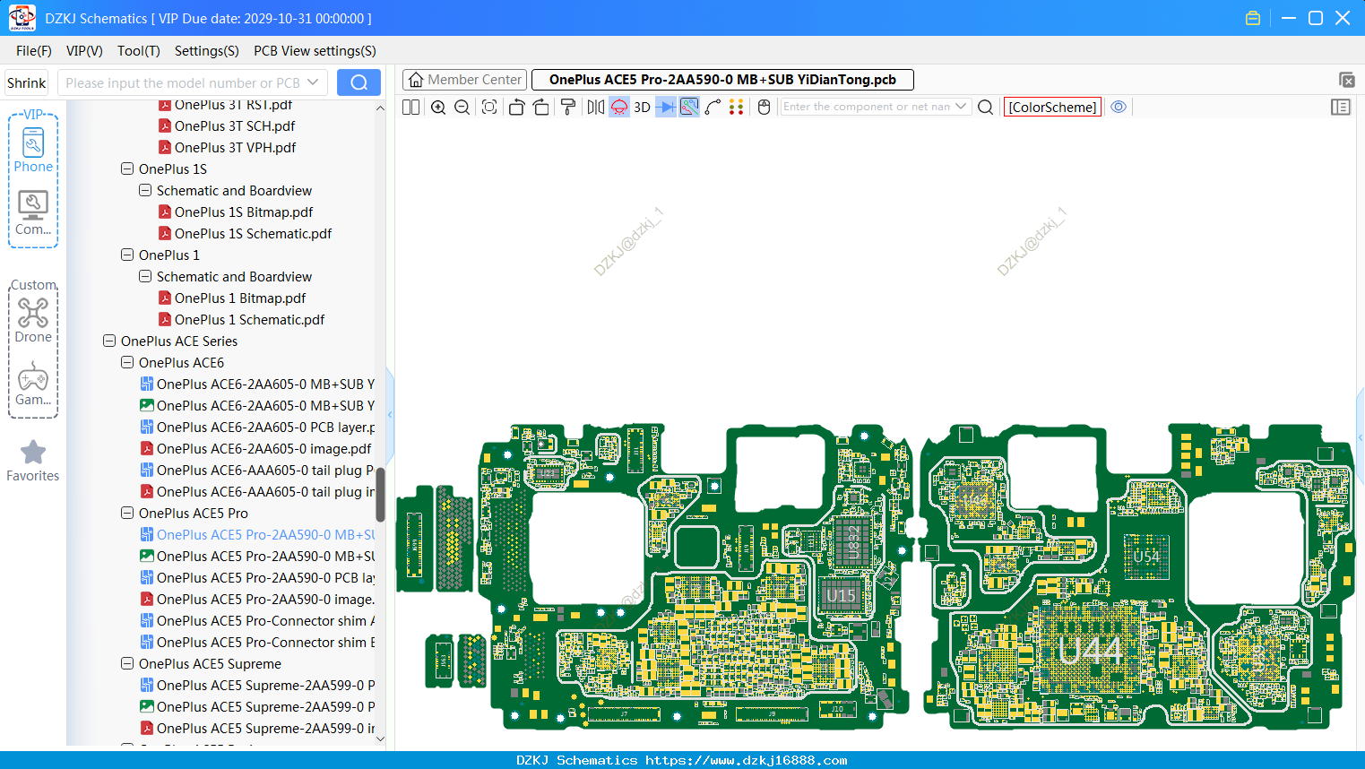The height and width of the screenshot is (769, 1365).
Task: Open the model number dropdown arrow
Action: point(313,82)
